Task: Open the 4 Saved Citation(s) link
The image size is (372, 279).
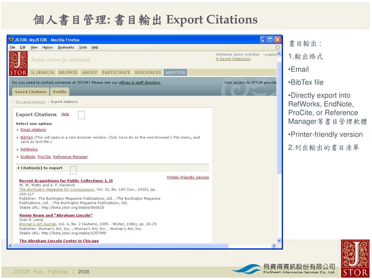Action: click(x=233, y=59)
